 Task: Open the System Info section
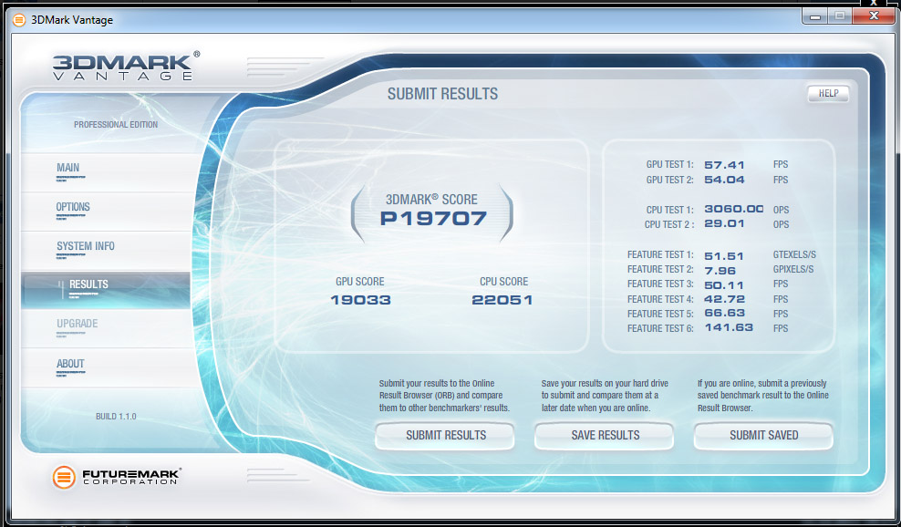(x=105, y=251)
